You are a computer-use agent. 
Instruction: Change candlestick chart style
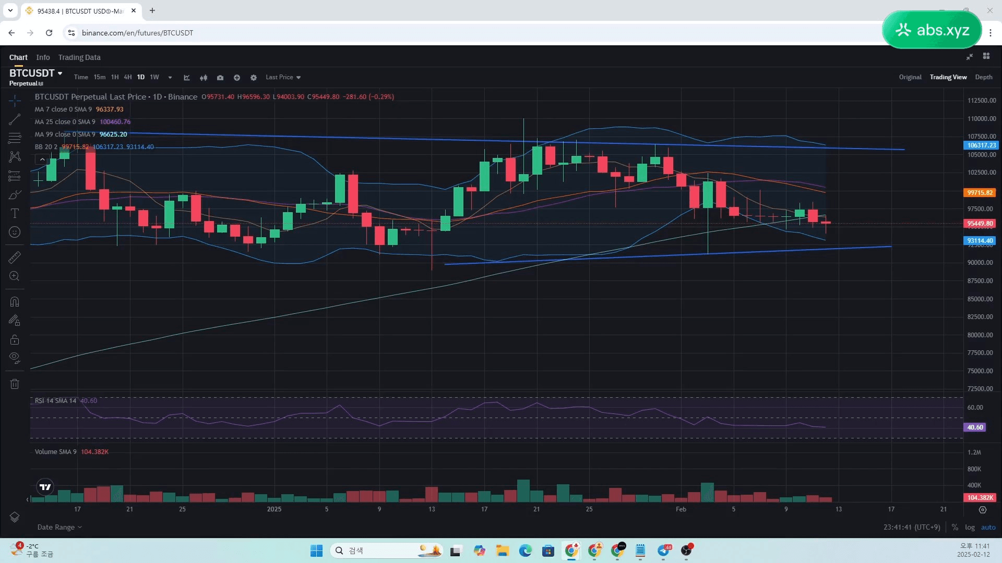(x=204, y=77)
